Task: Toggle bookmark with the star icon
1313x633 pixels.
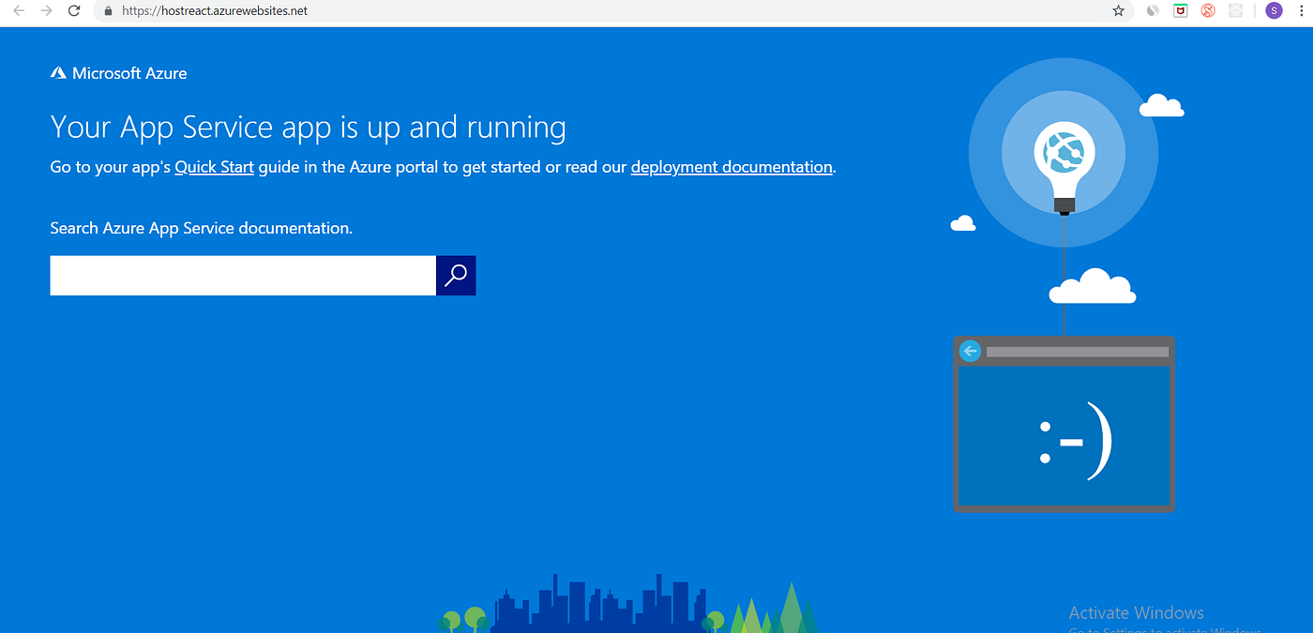Action: click(1117, 10)
